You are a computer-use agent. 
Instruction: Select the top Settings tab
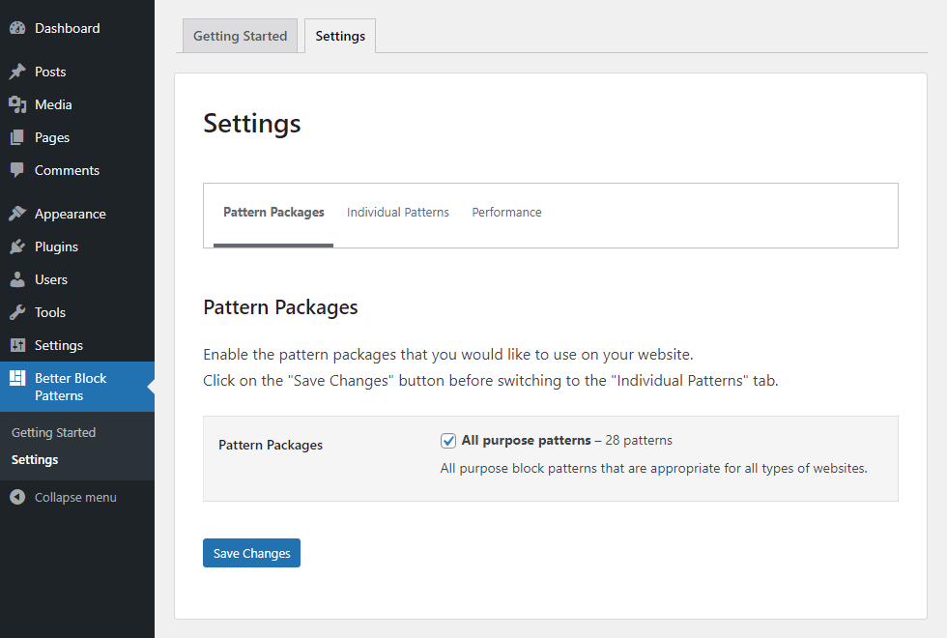click(340, 36)
